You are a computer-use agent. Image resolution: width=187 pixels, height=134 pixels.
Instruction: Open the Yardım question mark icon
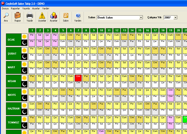click(78, 17)
